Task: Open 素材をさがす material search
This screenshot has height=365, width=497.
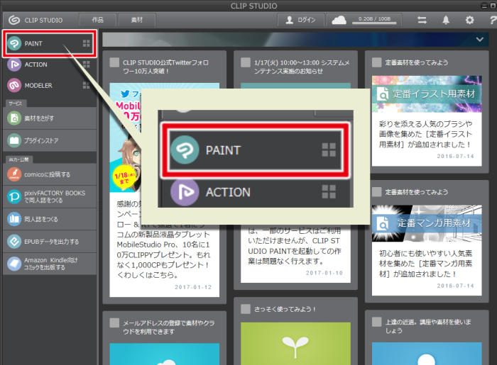Action: (x=50, y=118)
